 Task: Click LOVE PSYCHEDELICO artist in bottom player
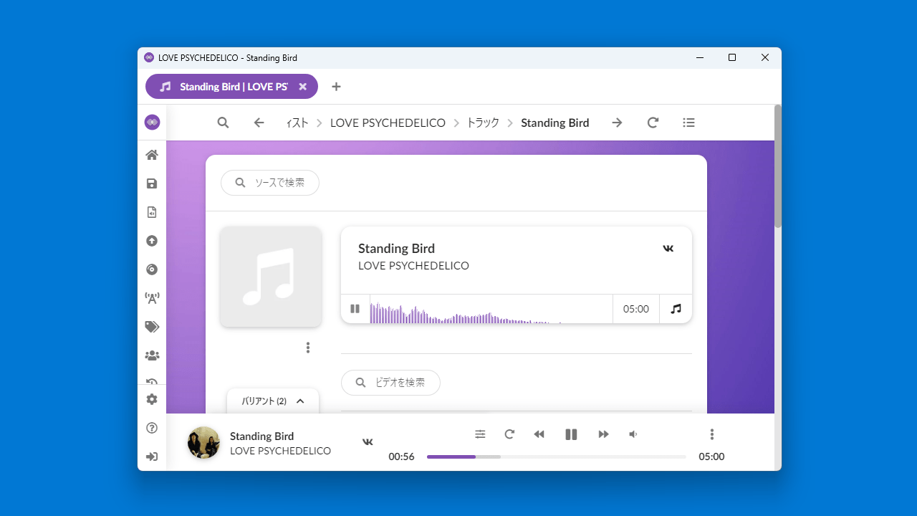click(x=280, y=451)
